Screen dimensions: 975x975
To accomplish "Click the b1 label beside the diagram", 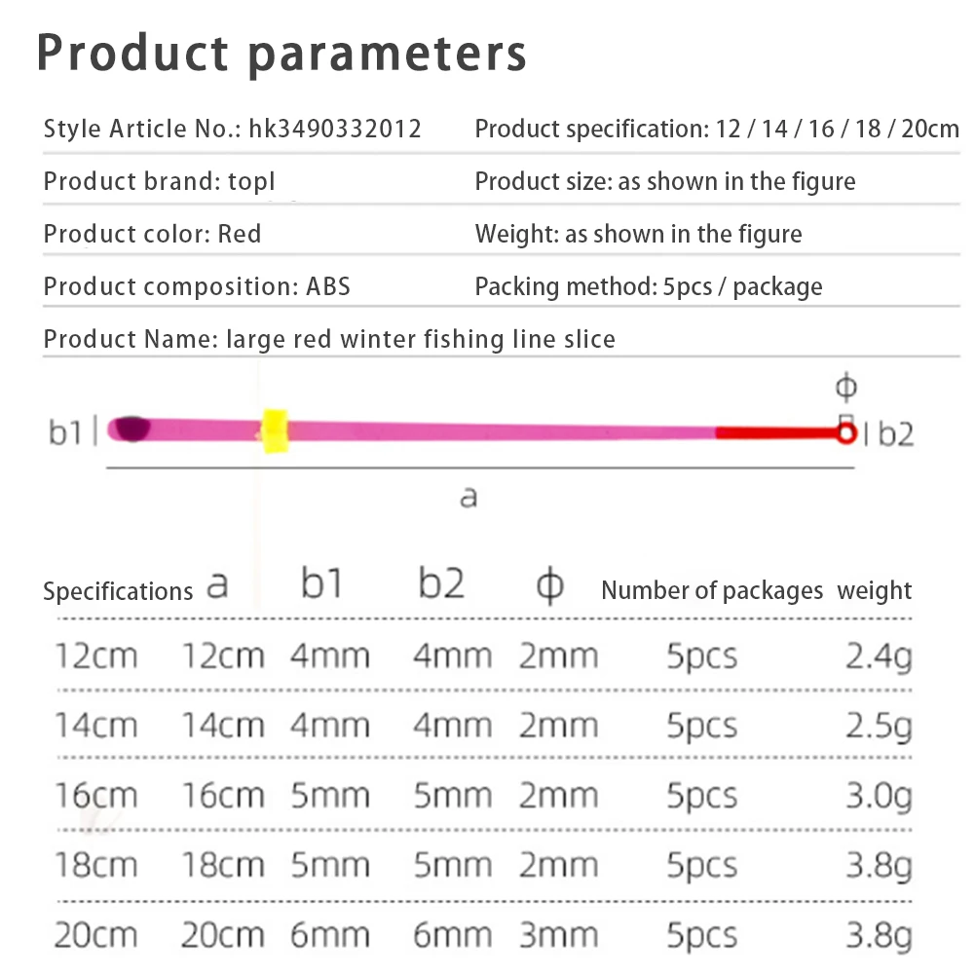I will point(66,432).
